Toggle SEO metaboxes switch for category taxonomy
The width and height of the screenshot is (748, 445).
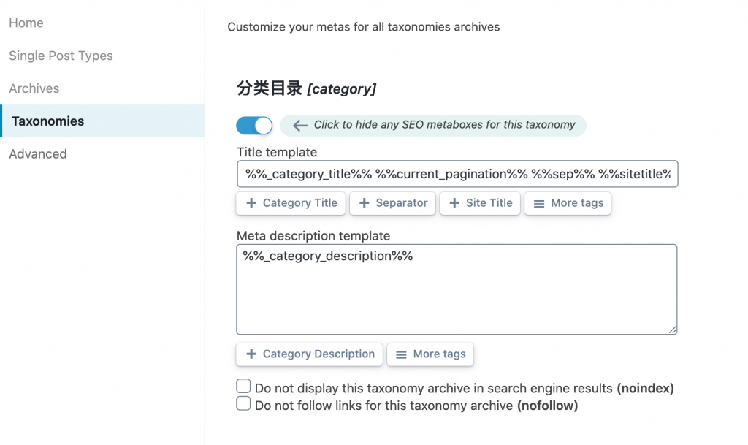[254, 125]
